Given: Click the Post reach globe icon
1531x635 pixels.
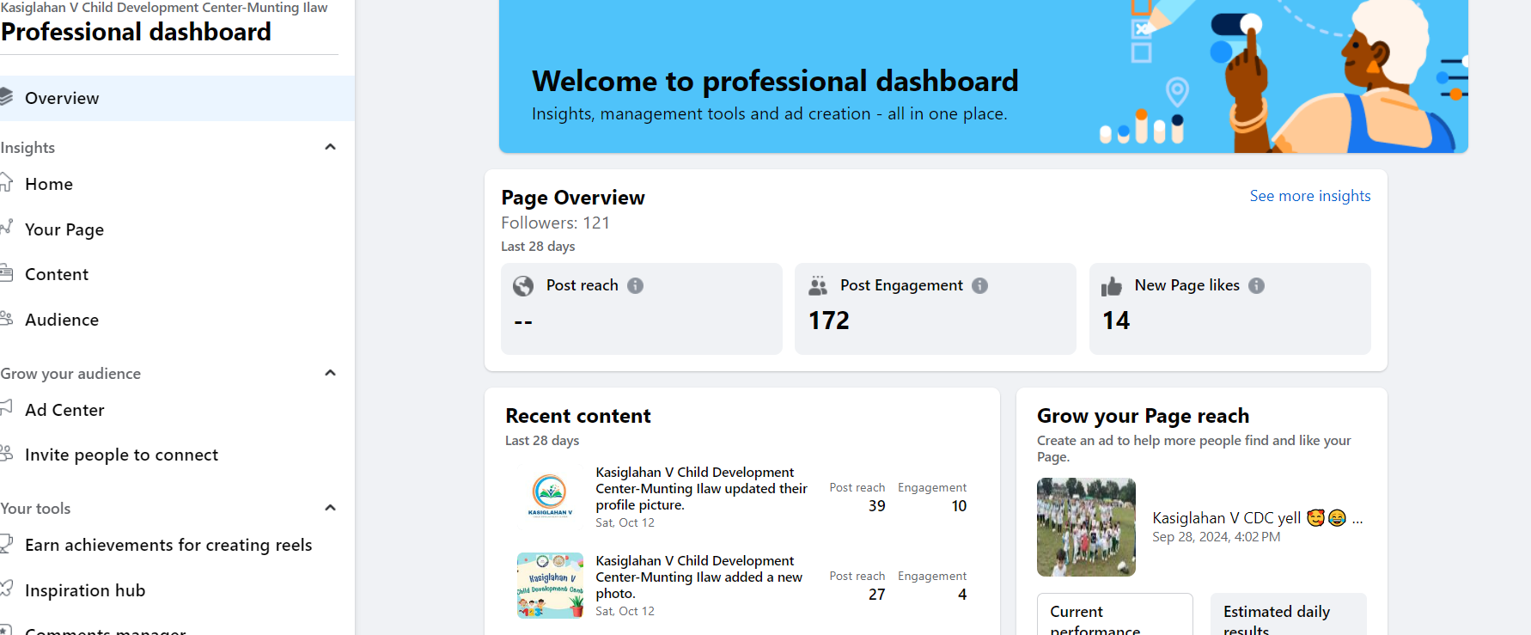Looking at the screenshot, I should [x=523, y=286].
